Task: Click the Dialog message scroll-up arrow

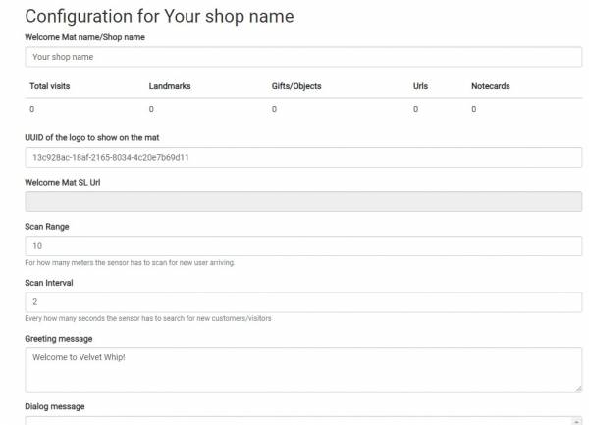Action: (x=576, y=422)
